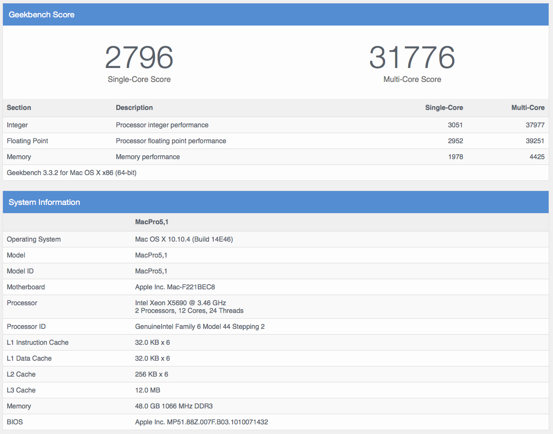Select 'GenuineIntel Family 6 Model 44 Stepping 2'
Image resolution: width=553 pixels, height=434 pixels.
pyautogui.click(x=200, y=326)
